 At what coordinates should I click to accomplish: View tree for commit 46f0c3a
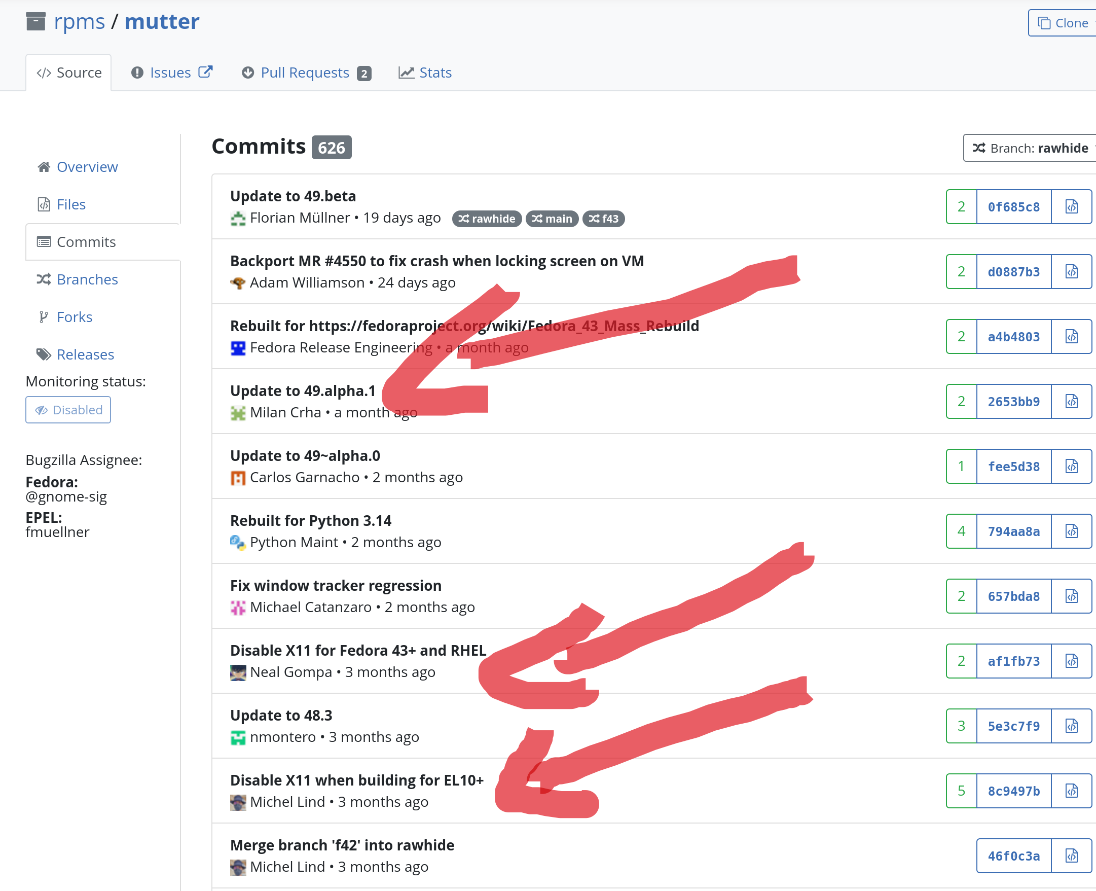[x=1071, y=856]
